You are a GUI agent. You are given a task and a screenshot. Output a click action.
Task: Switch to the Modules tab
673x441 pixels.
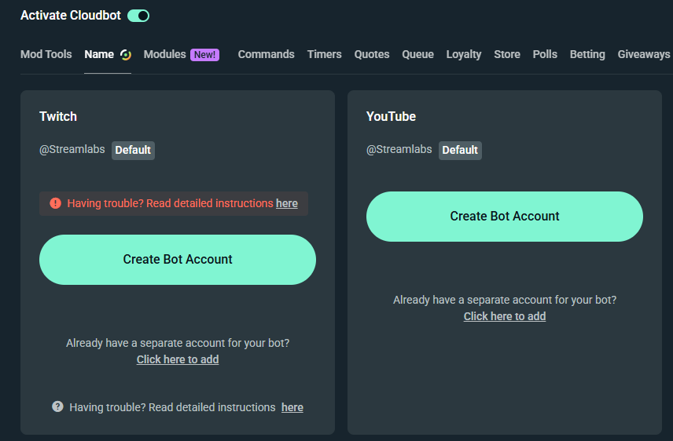[164, 54]
